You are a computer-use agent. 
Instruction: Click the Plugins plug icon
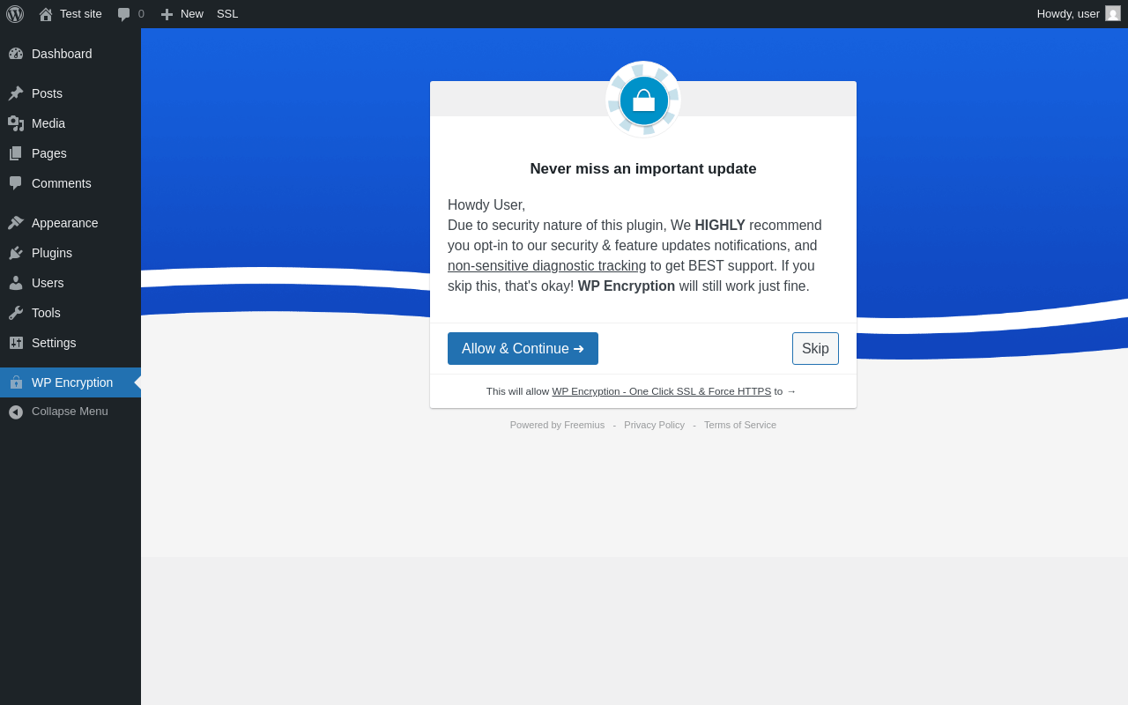(16, 253)
